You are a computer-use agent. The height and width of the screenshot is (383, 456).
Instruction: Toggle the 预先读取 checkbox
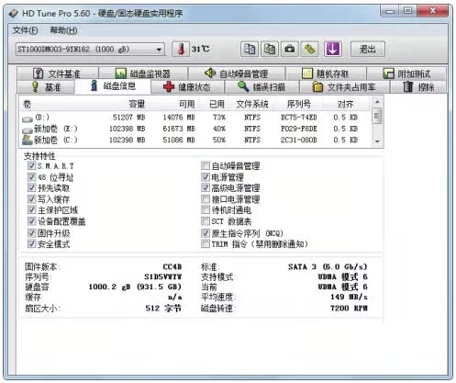(31, 187)
